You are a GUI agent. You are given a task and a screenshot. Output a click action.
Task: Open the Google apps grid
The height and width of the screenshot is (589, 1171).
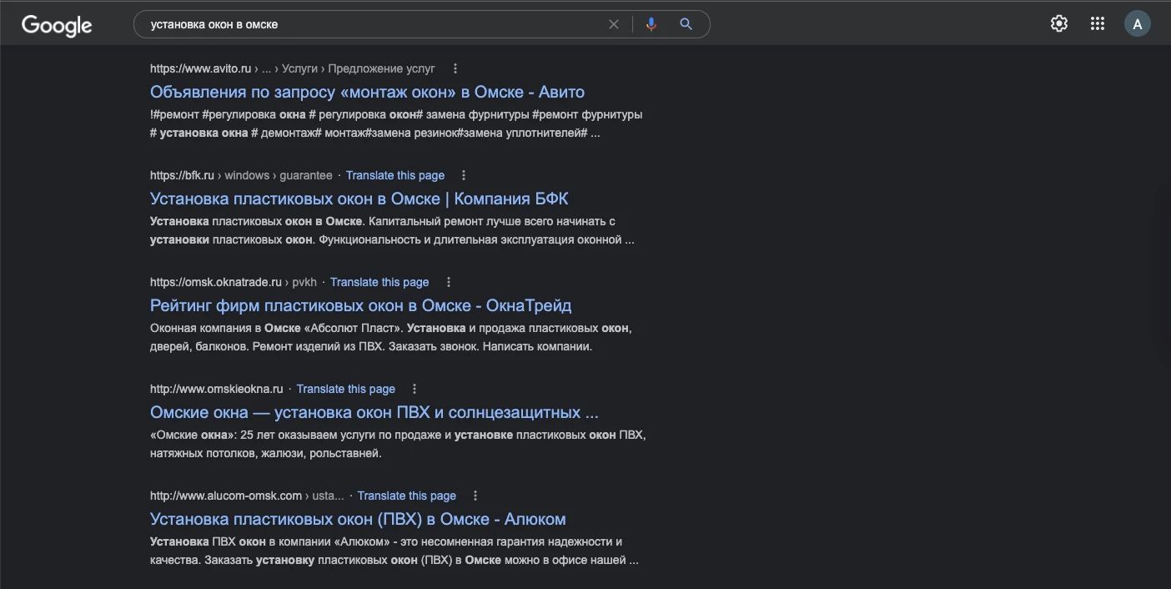[x=1098, y=23]
